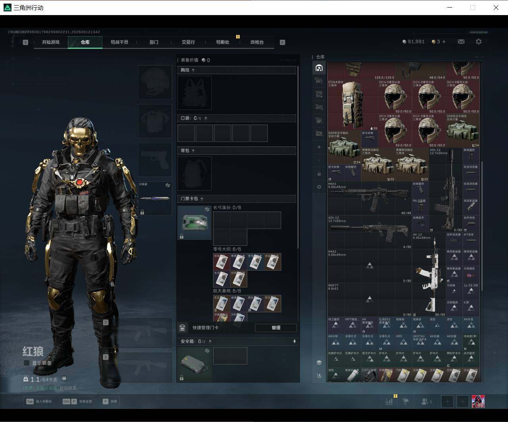Screen dimensions: 508x422
Task: Click the help icon beside 背包
Action: [193, 151]
